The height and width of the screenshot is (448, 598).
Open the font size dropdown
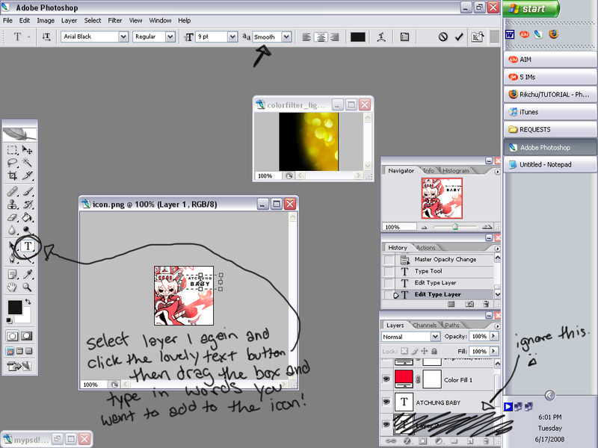[x=232, y=37]
